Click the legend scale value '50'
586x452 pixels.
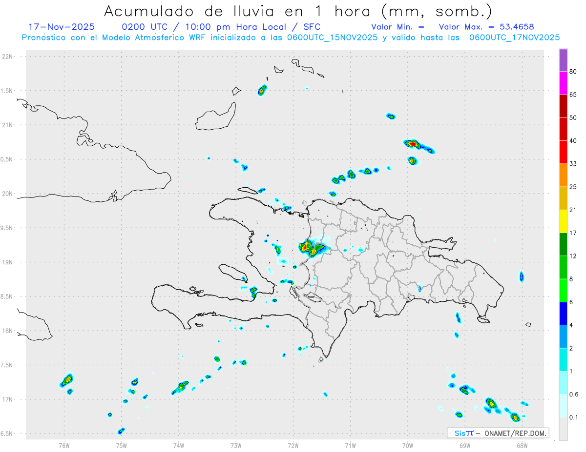(x=573, y=118)
